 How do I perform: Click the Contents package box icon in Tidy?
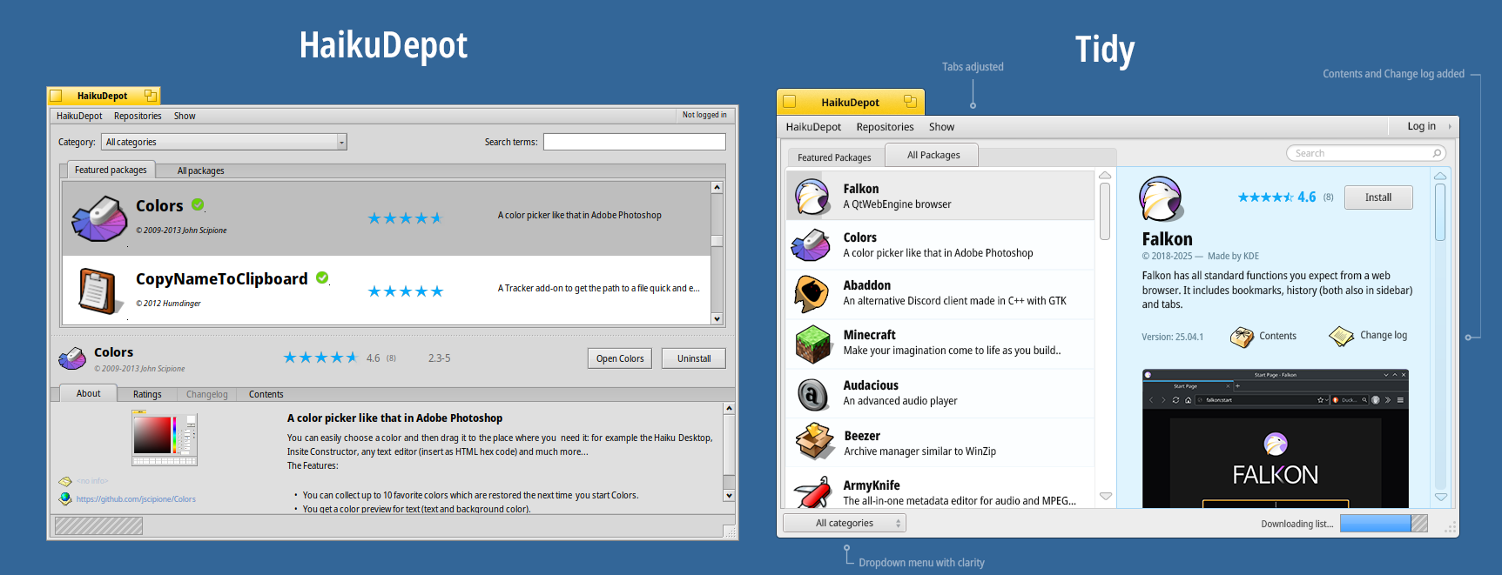(1242, 337)
